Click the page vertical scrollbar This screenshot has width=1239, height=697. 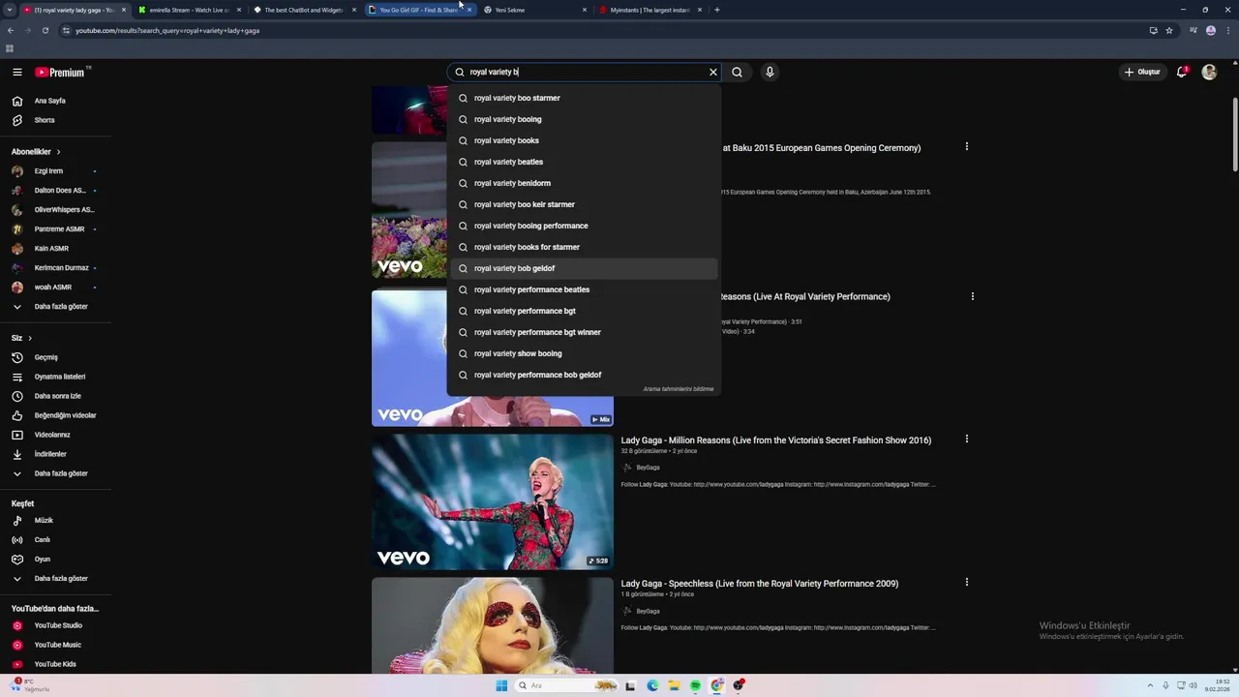[1234, 136]
